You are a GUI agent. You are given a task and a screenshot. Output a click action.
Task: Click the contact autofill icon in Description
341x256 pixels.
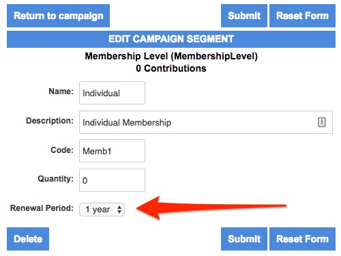322,122
